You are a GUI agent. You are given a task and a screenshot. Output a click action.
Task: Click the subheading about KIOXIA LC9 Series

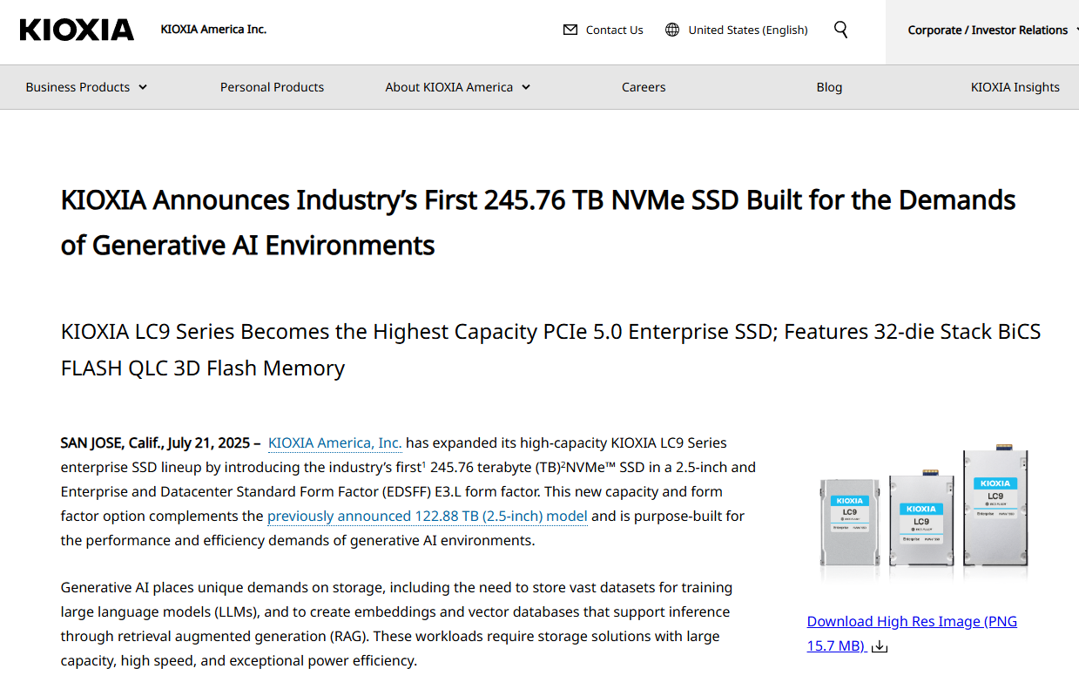550,349
